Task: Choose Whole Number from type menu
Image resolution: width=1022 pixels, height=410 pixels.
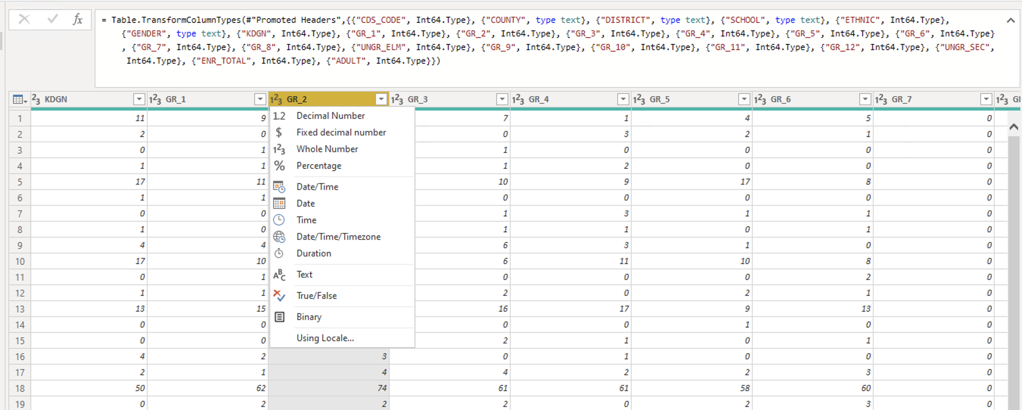Action: click(x=327, y=149)
